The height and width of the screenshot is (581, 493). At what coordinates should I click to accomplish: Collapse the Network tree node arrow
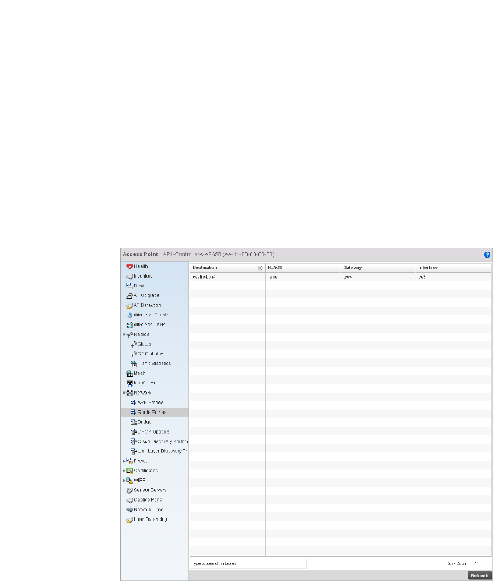click(x=124, y=393)
